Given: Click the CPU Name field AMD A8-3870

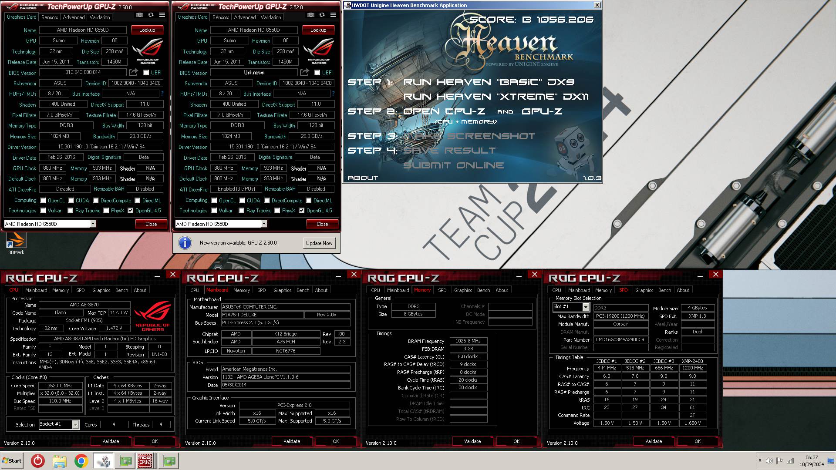Looking at the screenshot, I should tap(84, 305).
